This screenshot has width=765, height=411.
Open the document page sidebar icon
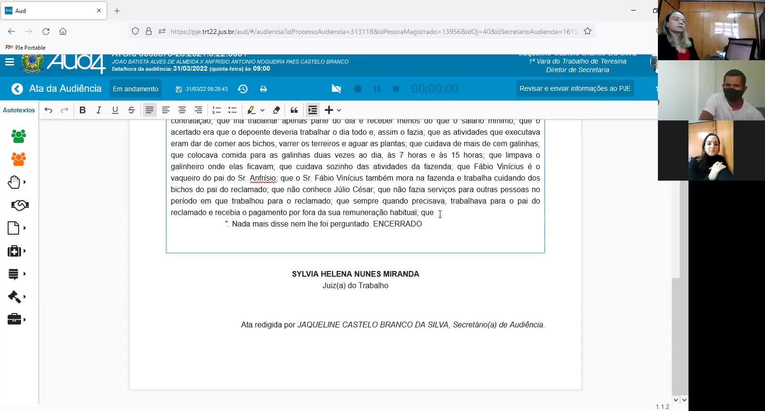tap(13, 228)
